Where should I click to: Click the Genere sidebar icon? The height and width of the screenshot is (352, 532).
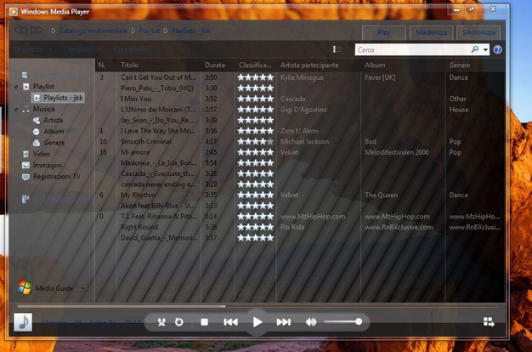pos(37,143)
